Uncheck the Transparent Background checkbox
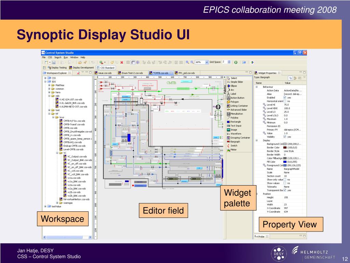The image size is (350, 263). tap(285, 190)
